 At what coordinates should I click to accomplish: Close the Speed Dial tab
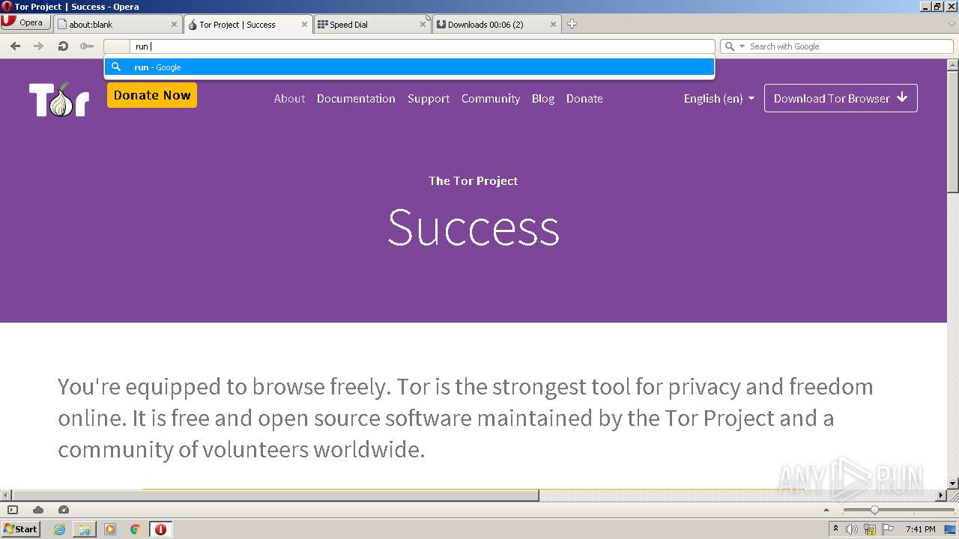[x=423, y=25]
